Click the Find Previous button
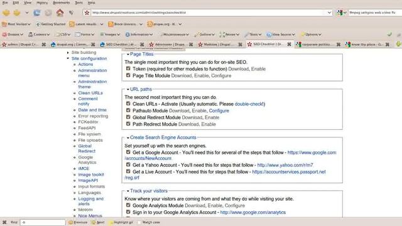This screenshot has height=226, width=402. coord(78,222)
